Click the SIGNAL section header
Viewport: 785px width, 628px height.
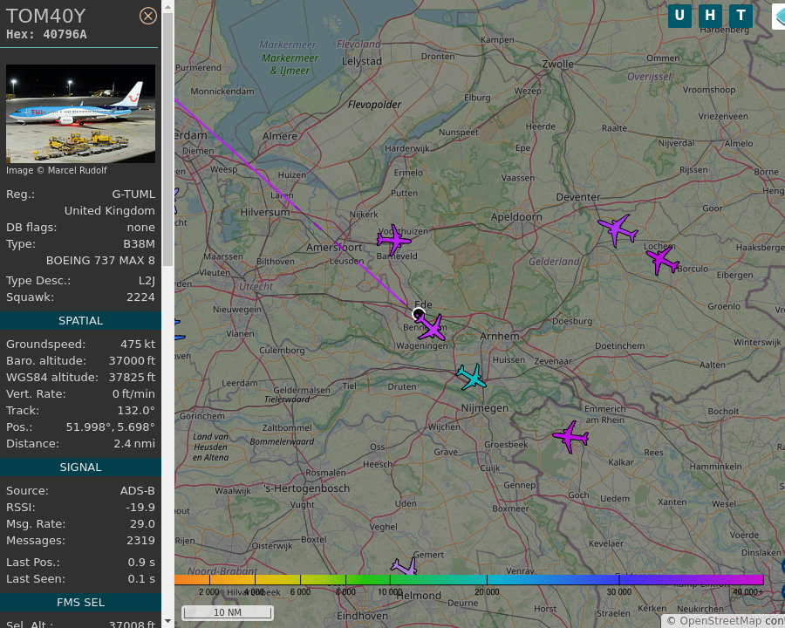tap(80, 468)
